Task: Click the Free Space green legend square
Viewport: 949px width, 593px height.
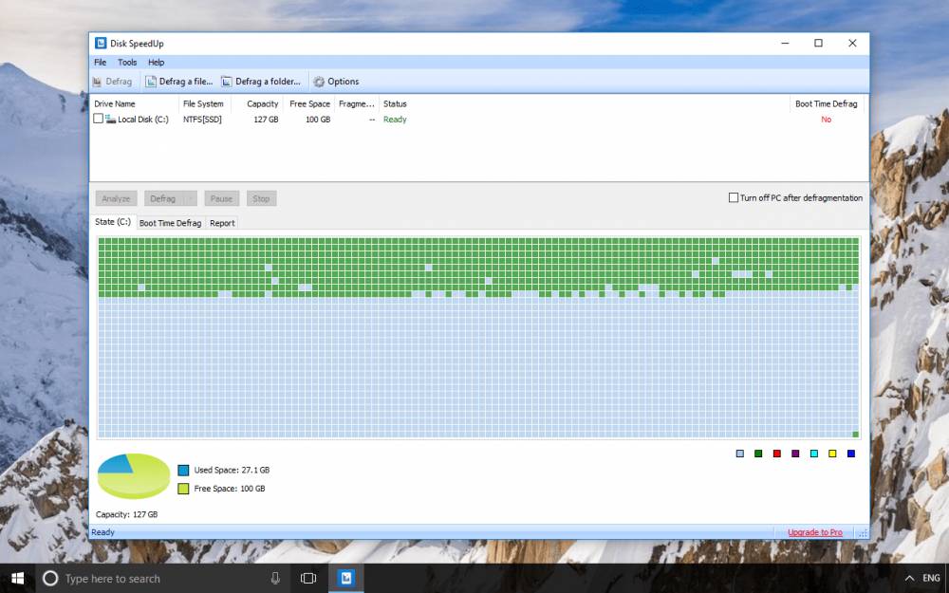Action: coord(183,489)
